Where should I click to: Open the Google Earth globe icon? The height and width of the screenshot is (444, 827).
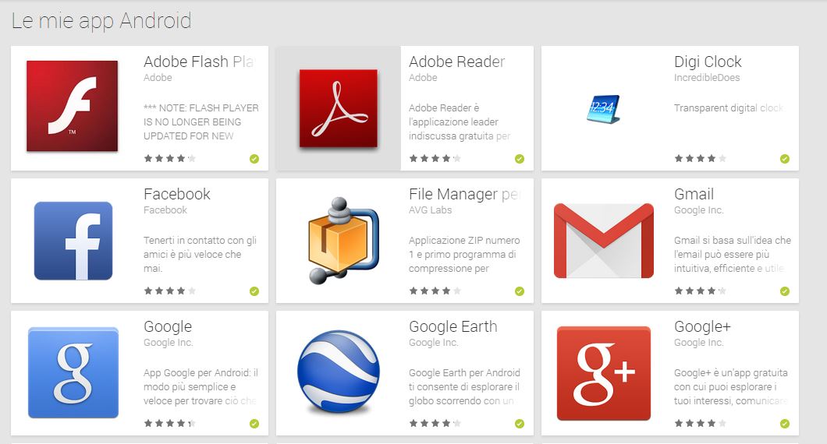[338, 372]
